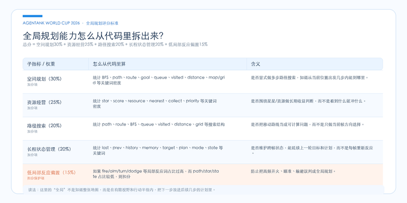Screen dimensions: 407x203
Task: Click the AGENTANK WORLD CUP 2026 header text
Action: click(x=51, y=23)
